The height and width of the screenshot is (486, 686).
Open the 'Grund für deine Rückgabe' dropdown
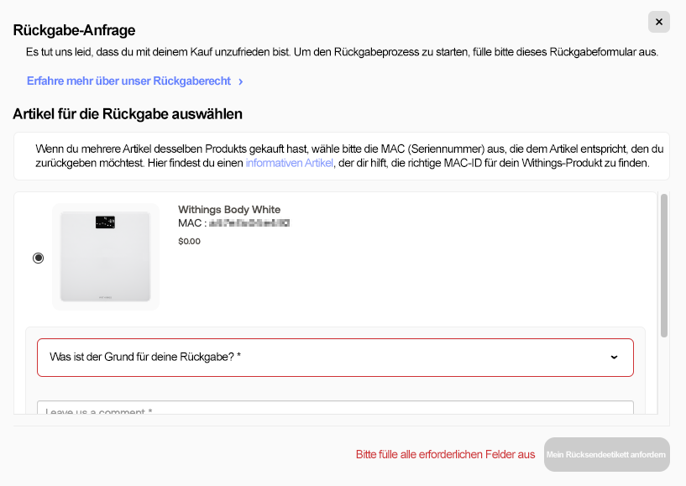pyautogui.click(x=335, y=358)
